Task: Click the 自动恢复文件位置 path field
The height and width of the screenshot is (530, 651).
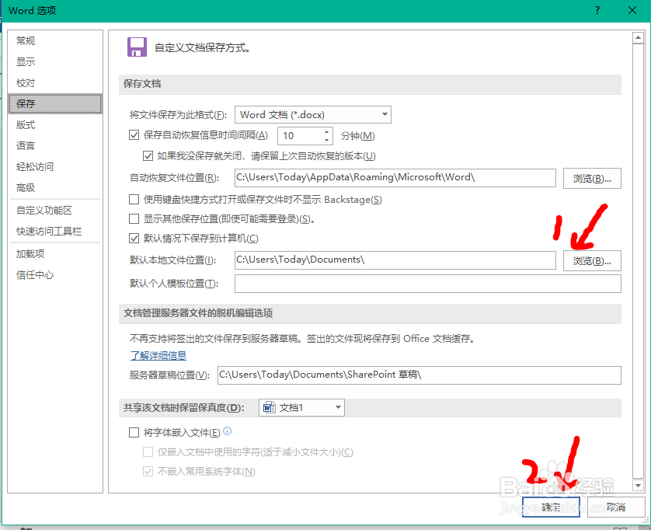Action: [395, 178]
